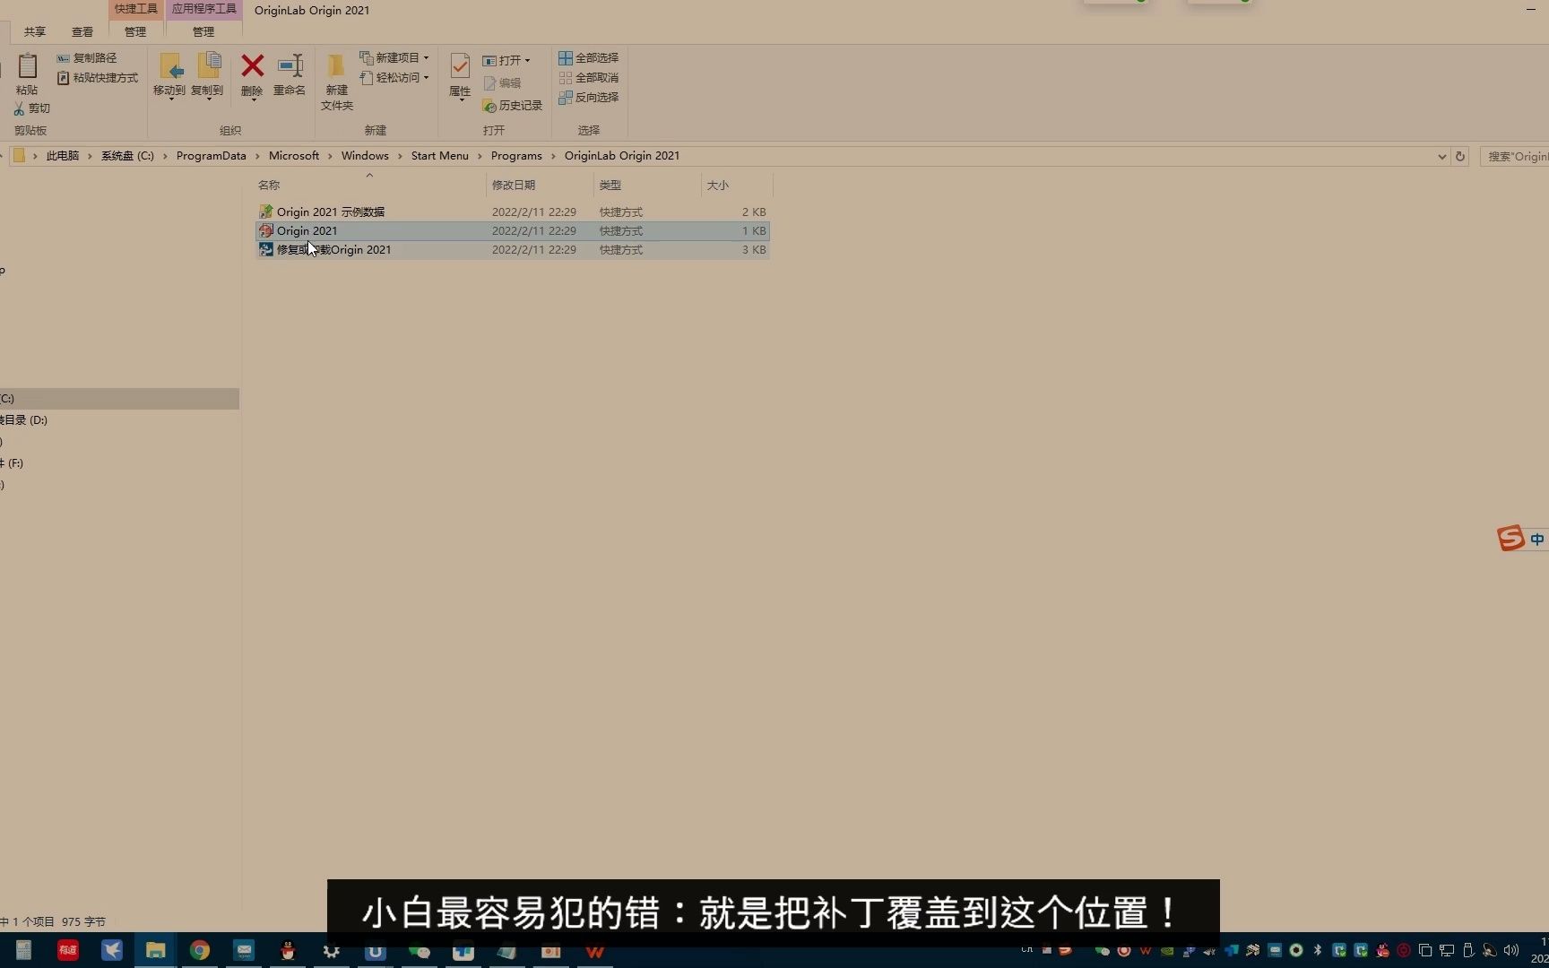Open Calculator from the taskbar
1549x968 pixels.
point(24,950)
